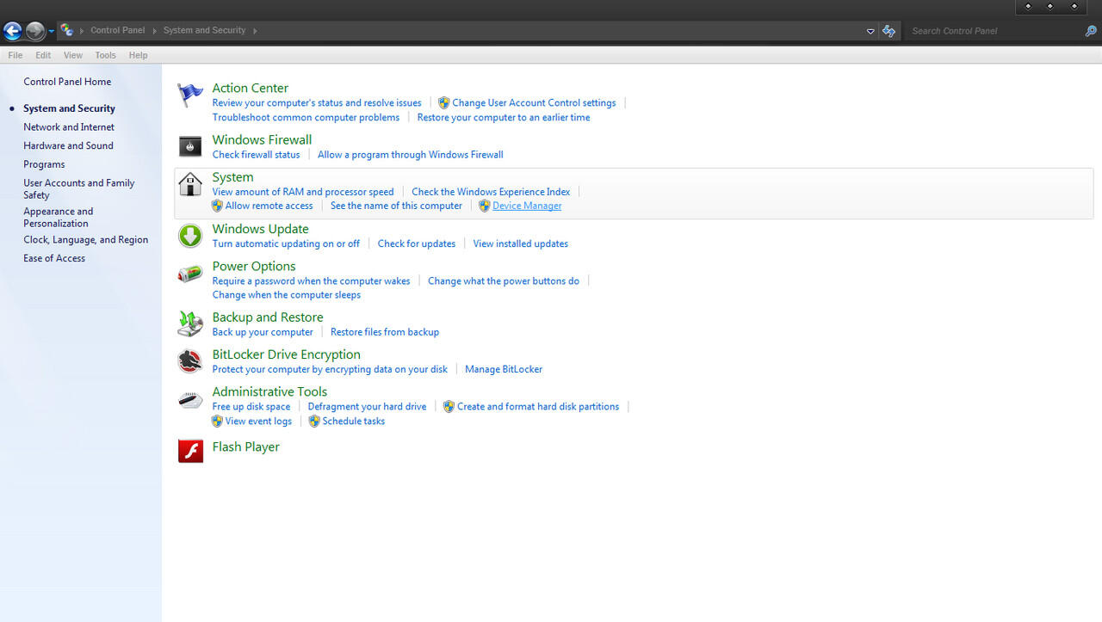Open Ease of Access category
The image size is (1102, 622).
click(54, 258)
